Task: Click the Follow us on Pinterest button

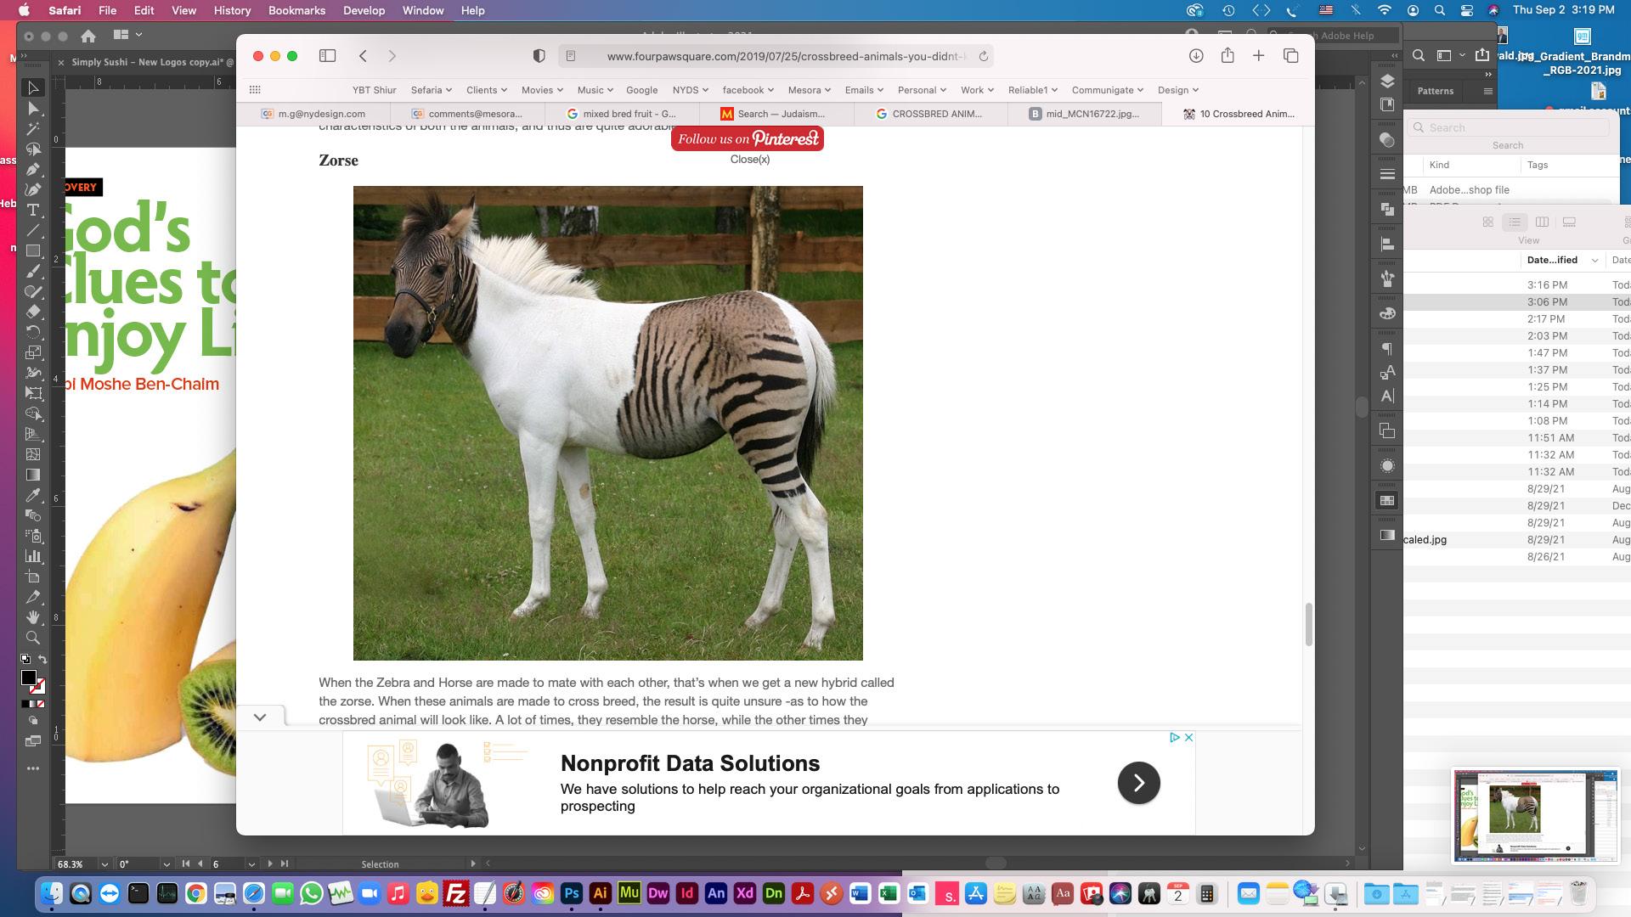Action: 748,139
